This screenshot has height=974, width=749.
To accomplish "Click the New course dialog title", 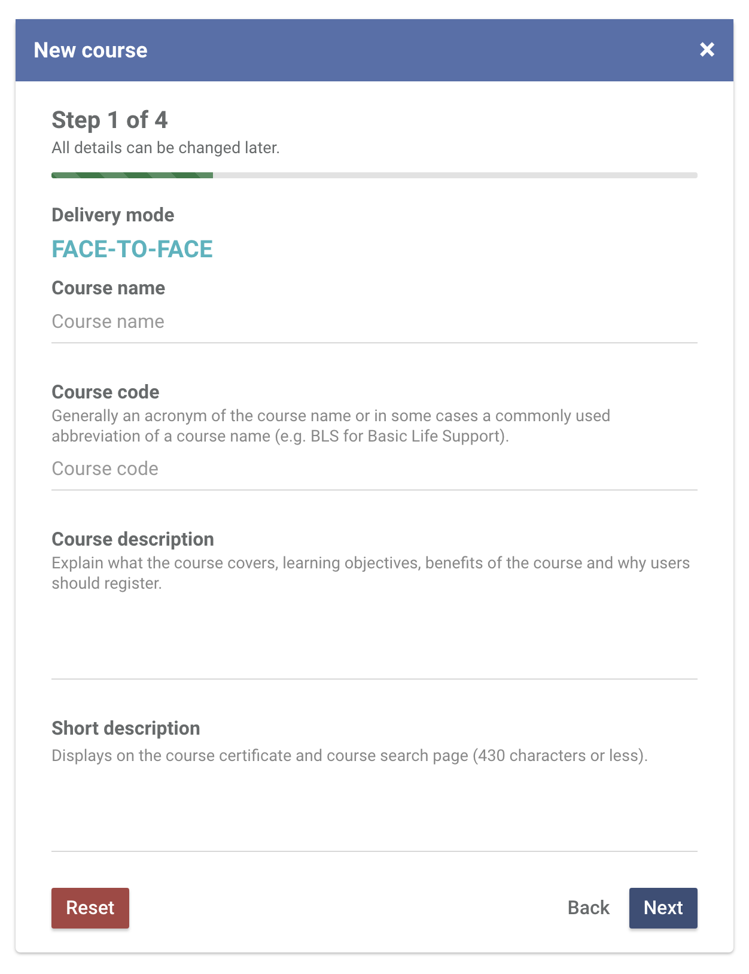I will (90, 50).
